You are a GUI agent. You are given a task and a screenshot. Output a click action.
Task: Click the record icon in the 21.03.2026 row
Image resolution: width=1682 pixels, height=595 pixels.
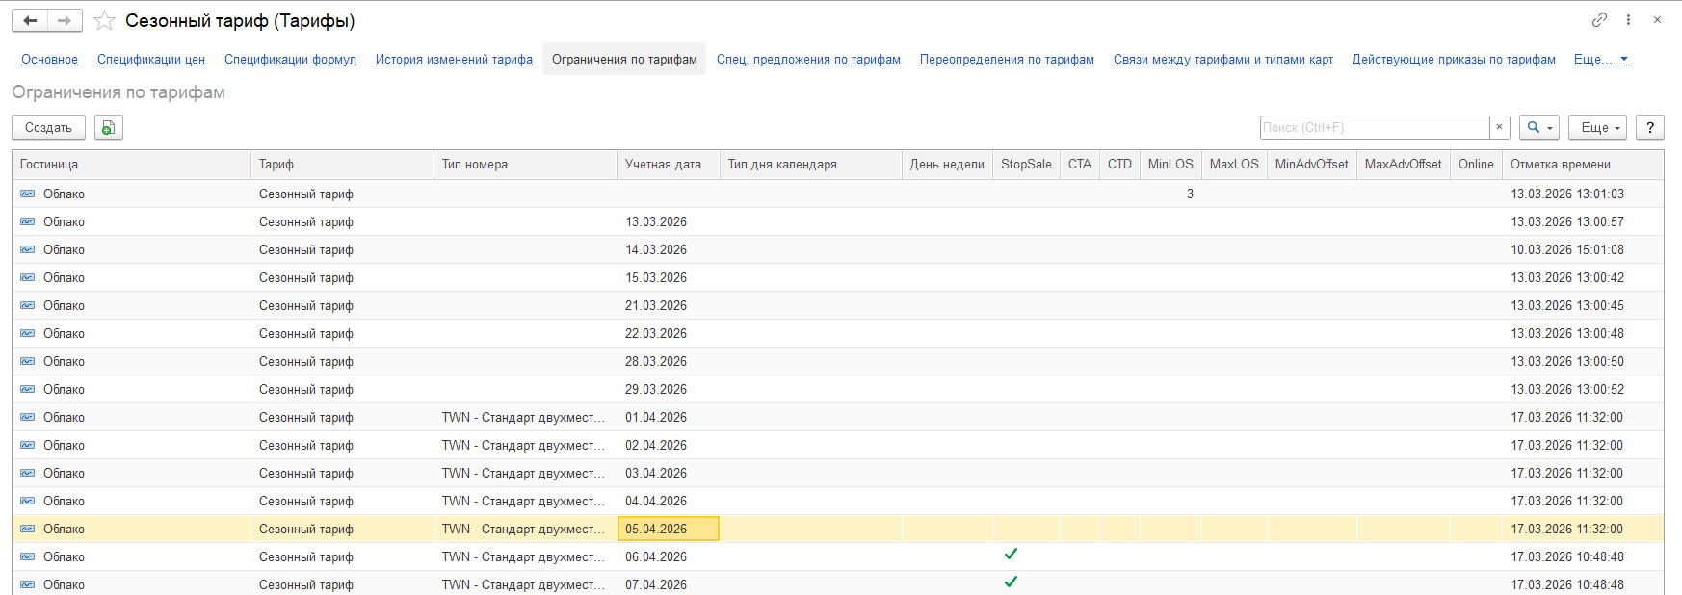point(28,305)
